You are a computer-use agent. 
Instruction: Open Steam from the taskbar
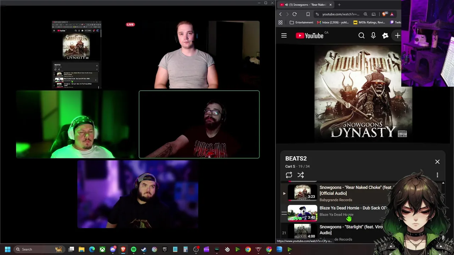pyautogui.click(x=144, y=249)
